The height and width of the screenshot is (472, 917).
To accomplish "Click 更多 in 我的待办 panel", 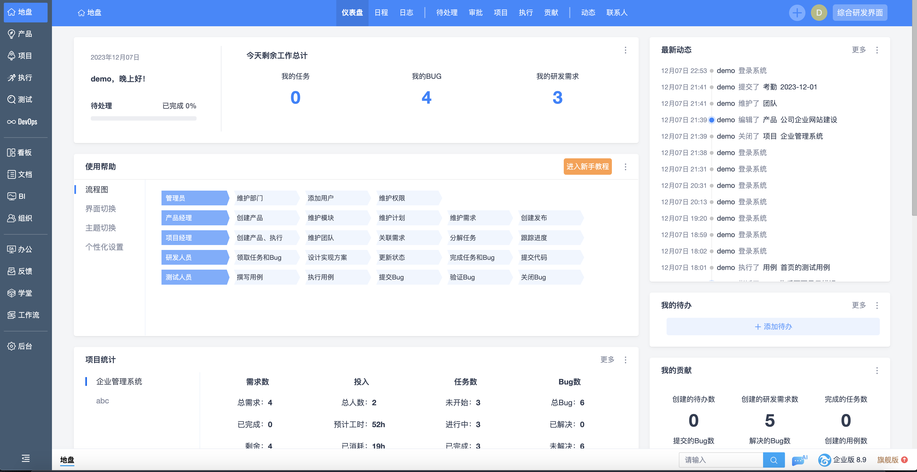I will pos(858,305).
